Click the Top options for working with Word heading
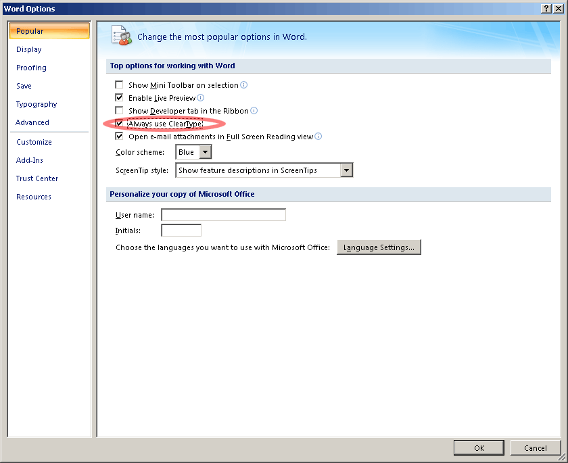568x463 pixels. pyautogui.click(x=172, y=66)
